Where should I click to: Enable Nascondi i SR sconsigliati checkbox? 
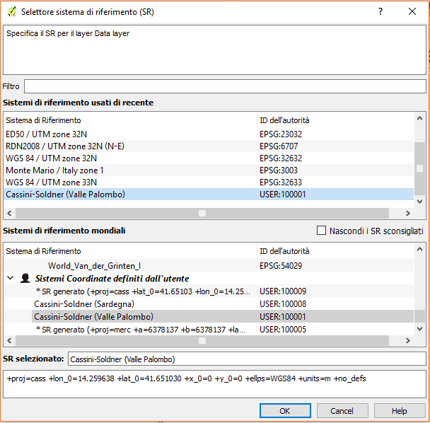pos(322,231)
